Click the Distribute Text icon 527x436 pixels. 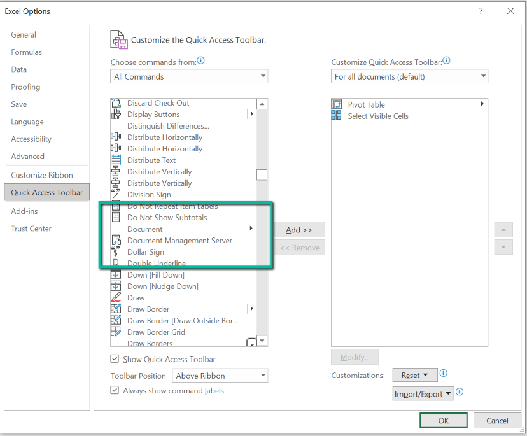pyautogui.click(x=116, y=160)
